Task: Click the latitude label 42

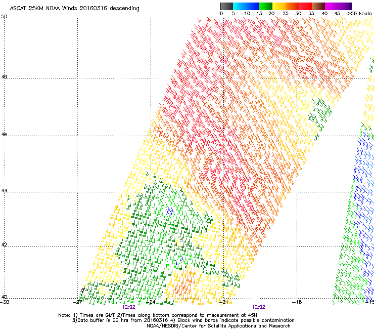Action: pyautogui.click(x=4, y=244)
